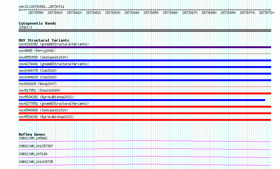This screenshot has height=169, width=280.
Task: Select the magenta CHEK2 NM_145862 transcript line
Action: point(145,141)
